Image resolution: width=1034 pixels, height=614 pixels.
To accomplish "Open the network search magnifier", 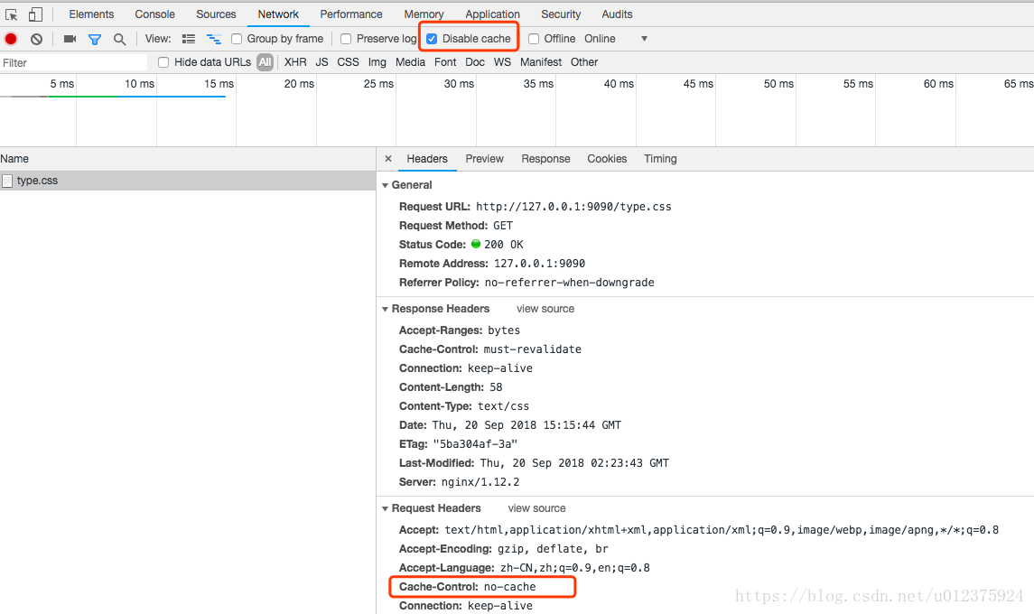I will [x=119, y=39].
